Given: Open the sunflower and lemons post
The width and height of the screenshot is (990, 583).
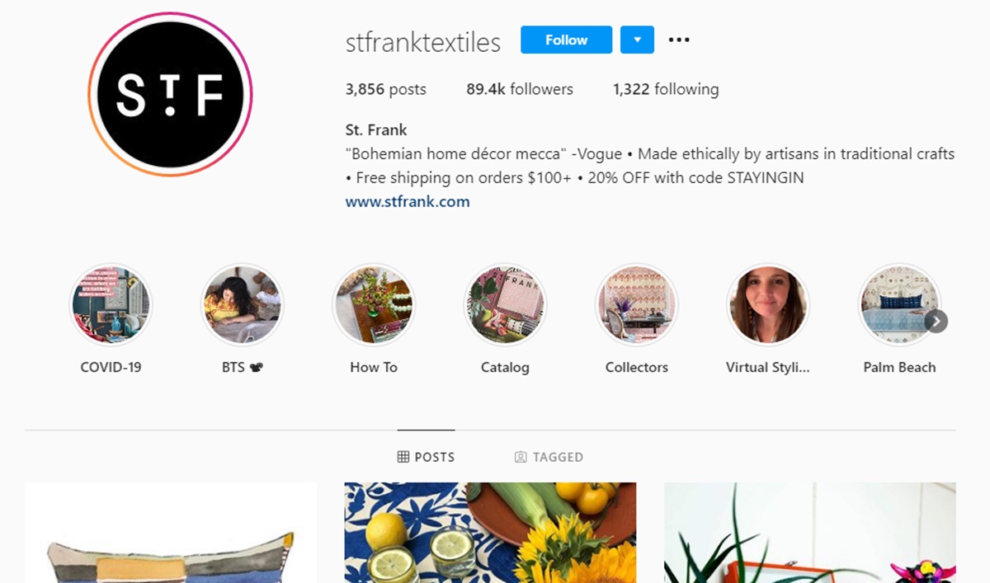Looking at the screenshot, I should click(x=490, y=533).
